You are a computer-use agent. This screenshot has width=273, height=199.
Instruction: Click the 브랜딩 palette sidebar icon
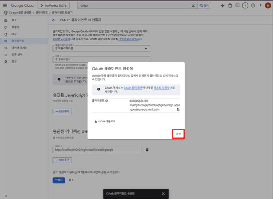6,27
